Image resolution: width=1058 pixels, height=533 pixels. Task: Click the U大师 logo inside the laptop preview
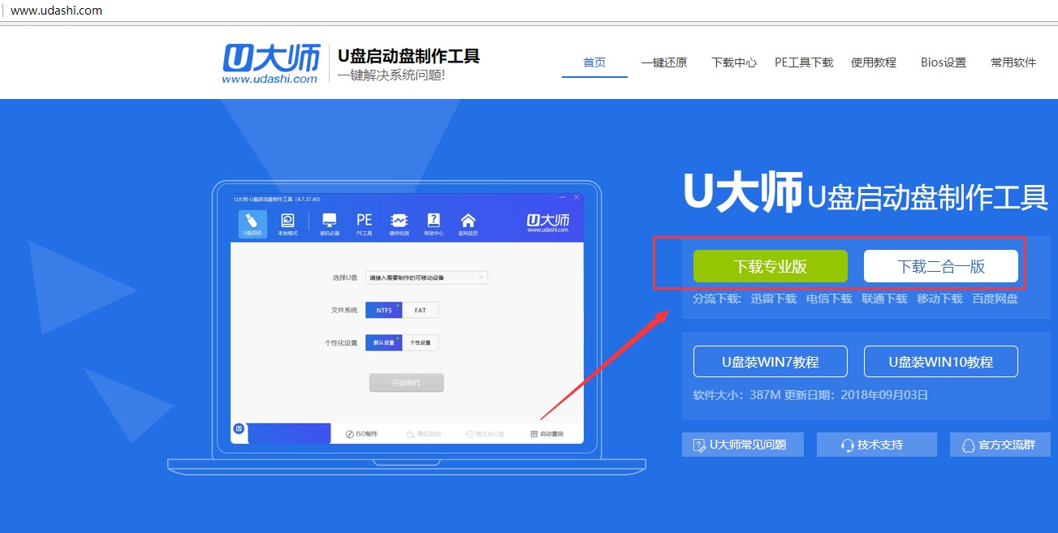point(548,222)
